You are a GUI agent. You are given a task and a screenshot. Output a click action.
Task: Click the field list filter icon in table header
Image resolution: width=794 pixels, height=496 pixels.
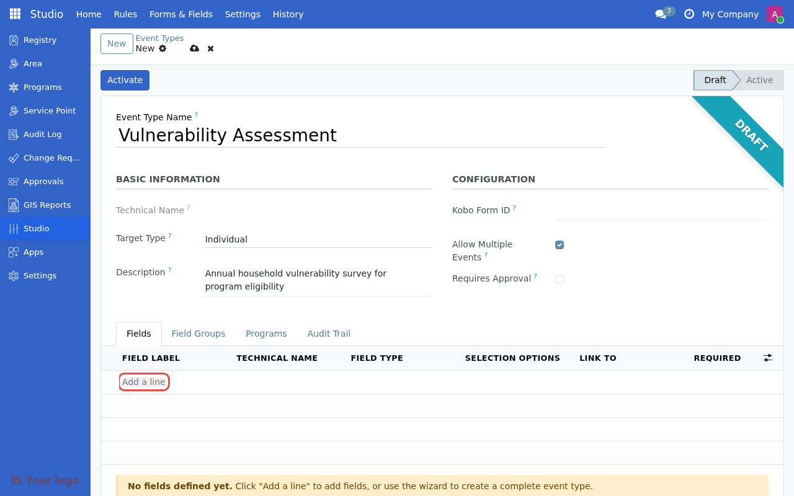[767, 358]
